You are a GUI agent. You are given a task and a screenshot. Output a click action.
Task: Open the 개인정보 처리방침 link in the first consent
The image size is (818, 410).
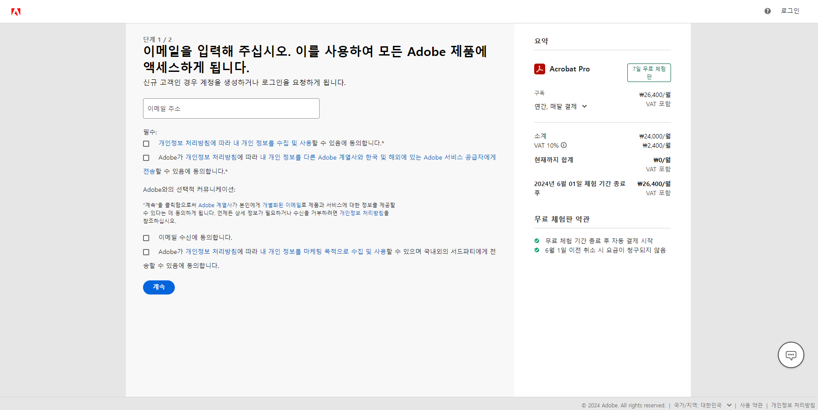pos(184,143)
